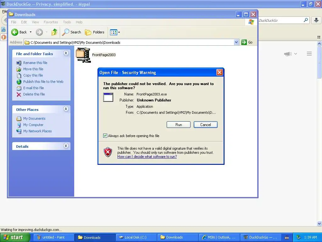Open the DuckDuckGo hamburger menu
The height and width of the screenshot is (242, 322).
point(309,54)
